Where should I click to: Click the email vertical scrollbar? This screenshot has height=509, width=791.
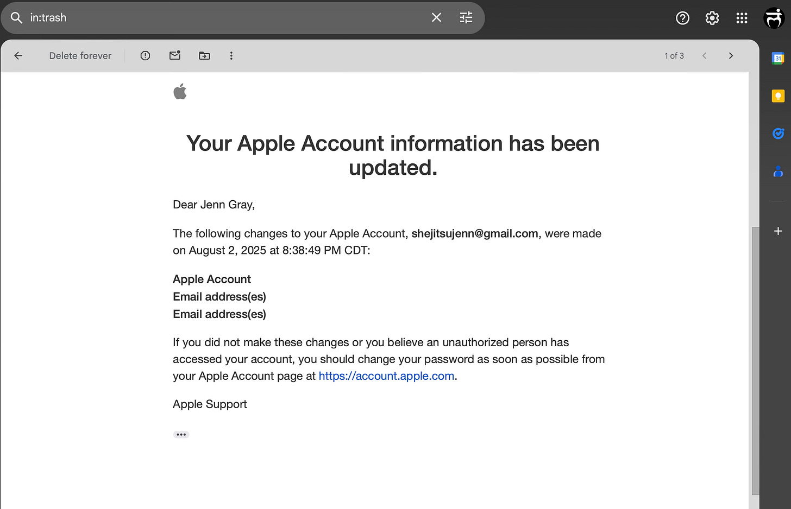(x=755, y=361)
